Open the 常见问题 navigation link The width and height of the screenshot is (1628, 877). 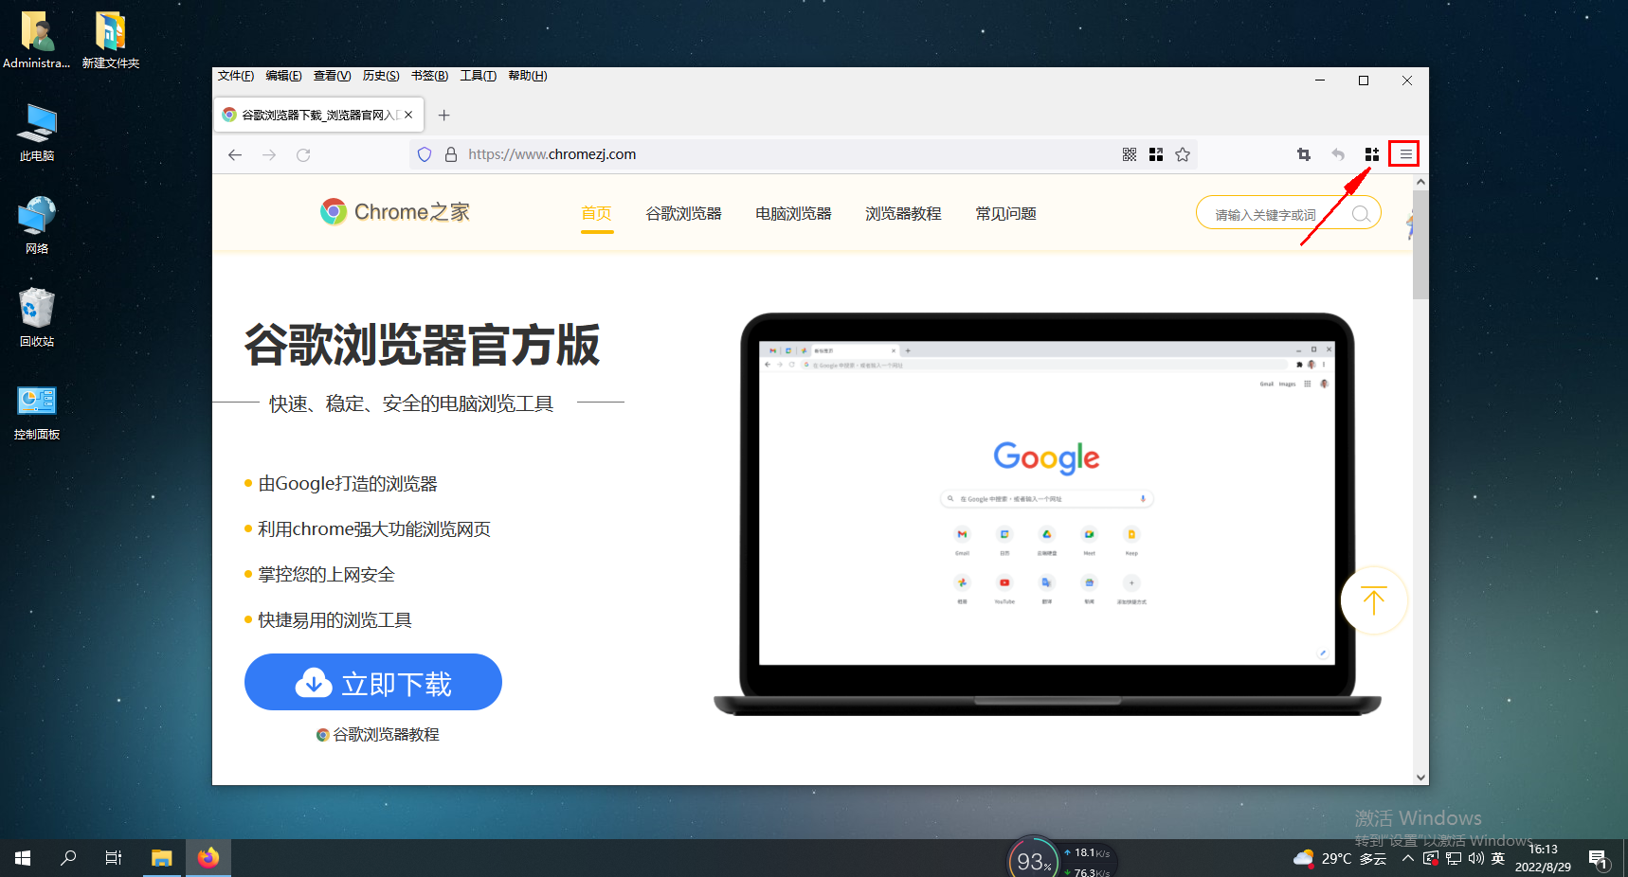tap(1005, 214)
